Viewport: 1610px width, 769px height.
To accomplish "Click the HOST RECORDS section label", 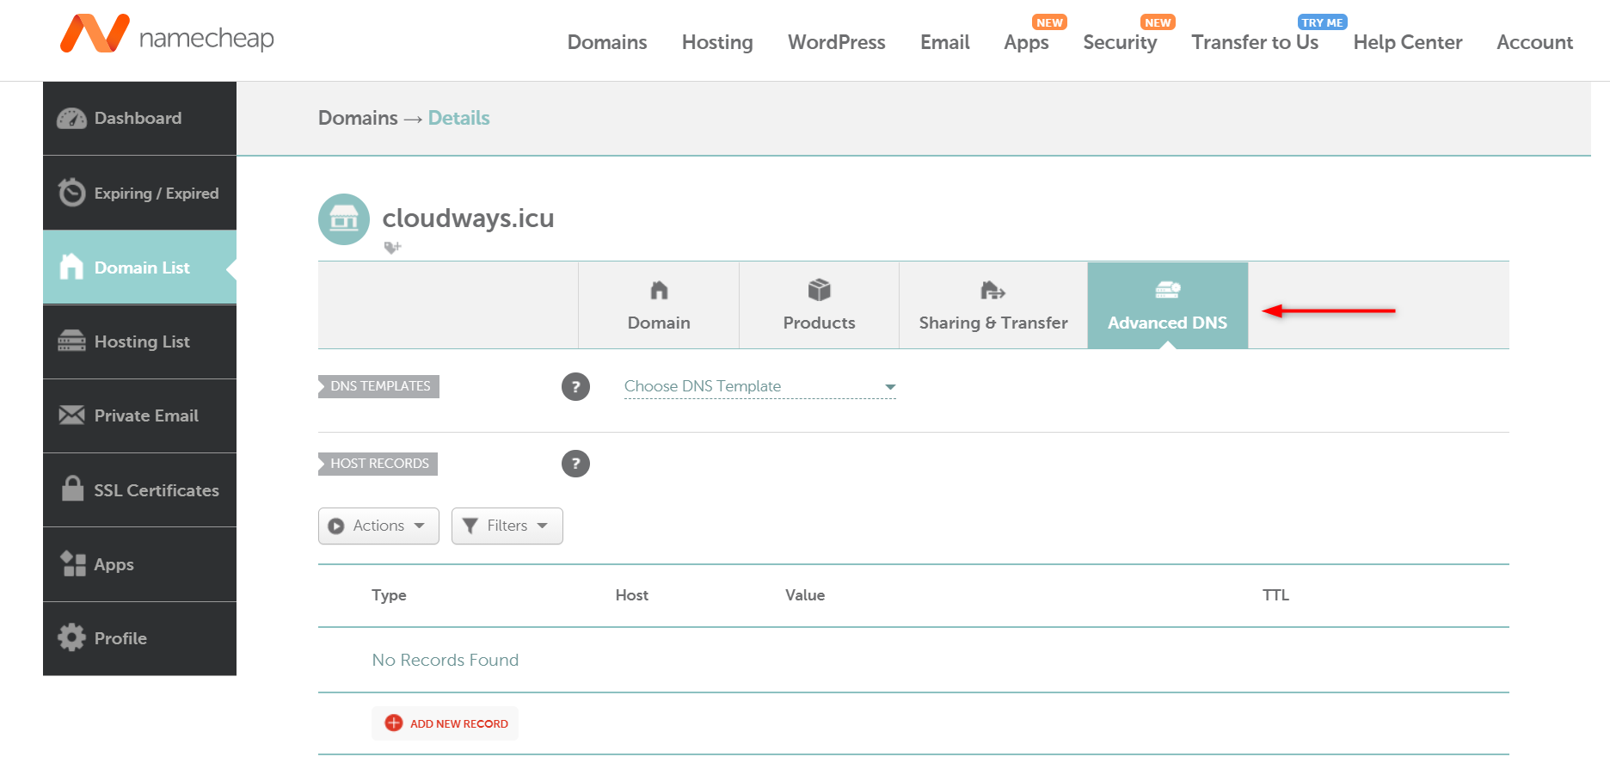I will pyautogui.click(x=379, y=464).
